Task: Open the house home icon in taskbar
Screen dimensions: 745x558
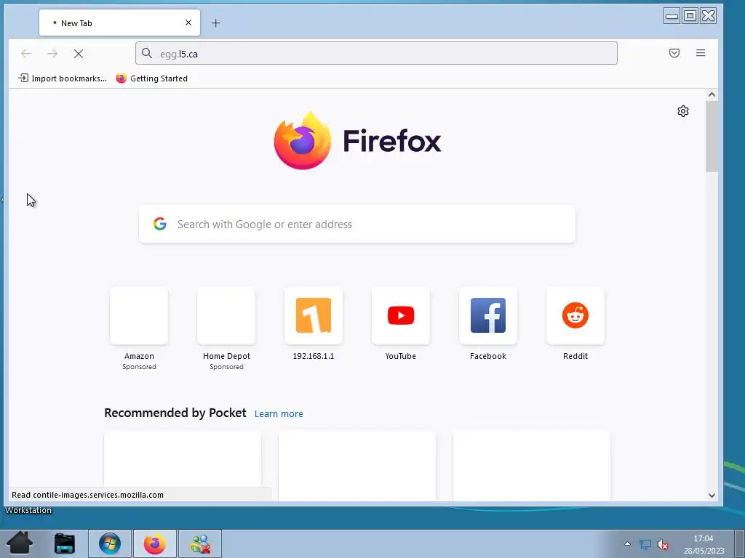Action: pyautogui.click(x=20, y=543)
